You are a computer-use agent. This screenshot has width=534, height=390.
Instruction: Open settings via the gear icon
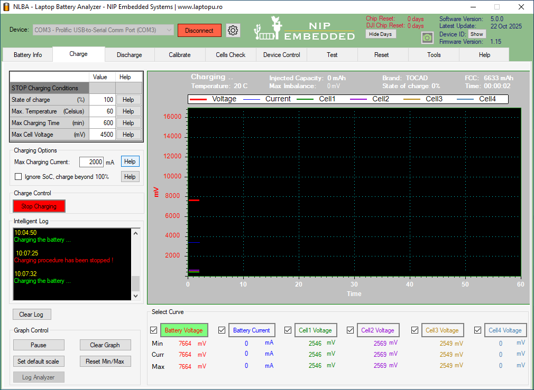tap(233, 31)
